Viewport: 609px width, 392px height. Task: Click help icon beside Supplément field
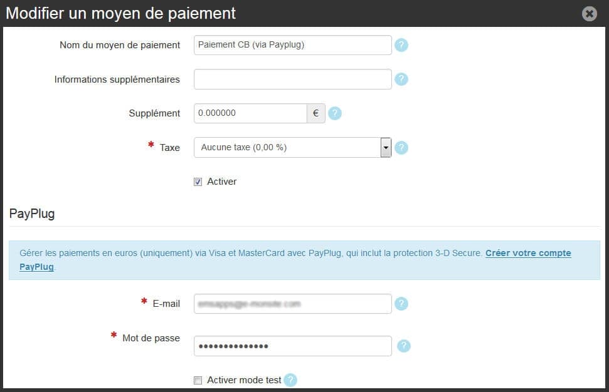(335, 113)
